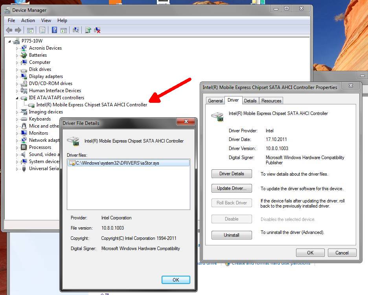Select the DVD/CD-ROM drives label
The image size is (368, 295).
point(51,83)
